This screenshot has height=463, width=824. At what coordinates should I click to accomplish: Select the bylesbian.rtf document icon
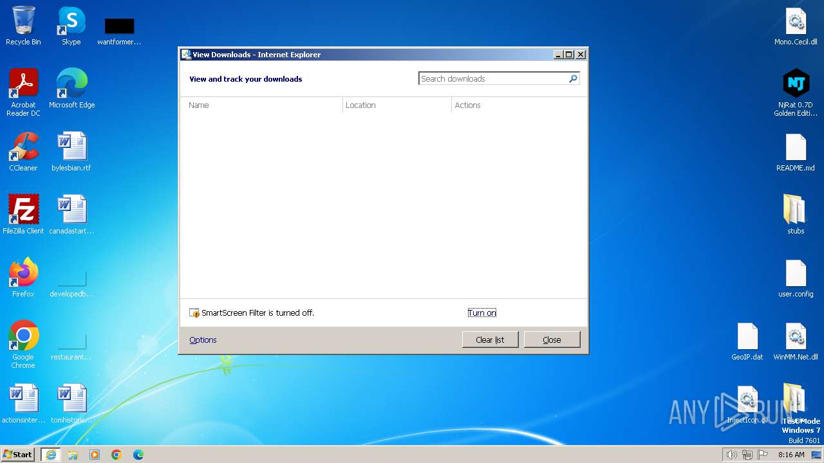coord(71,152)
